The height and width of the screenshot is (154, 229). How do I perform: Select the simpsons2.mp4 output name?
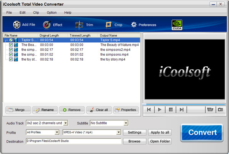[115, 50]
